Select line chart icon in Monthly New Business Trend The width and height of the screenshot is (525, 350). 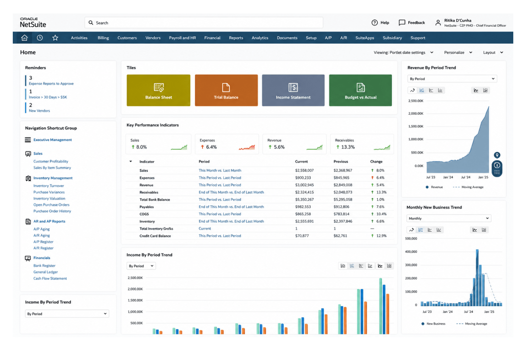click(411, 230)
